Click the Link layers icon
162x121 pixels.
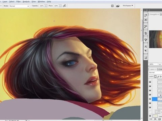151,119
